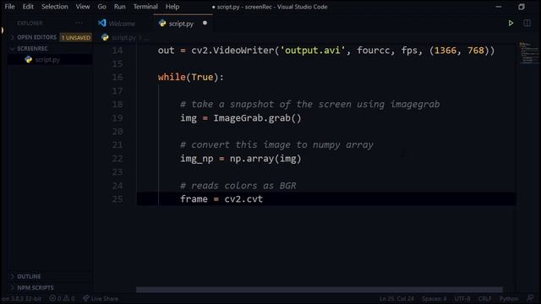The width and height of the screenshot is (541, 304).
Task: Open the Terminal menu
Action: coord(145,7)
